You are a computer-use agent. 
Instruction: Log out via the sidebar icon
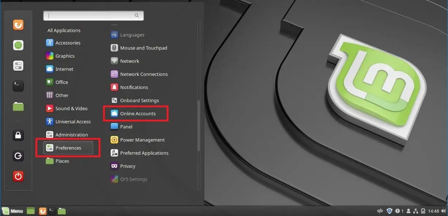(18, 156)
